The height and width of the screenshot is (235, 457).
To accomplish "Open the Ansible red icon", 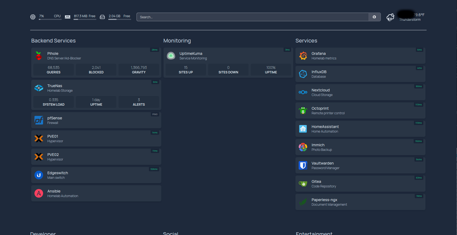I will (x=39, y=193).
